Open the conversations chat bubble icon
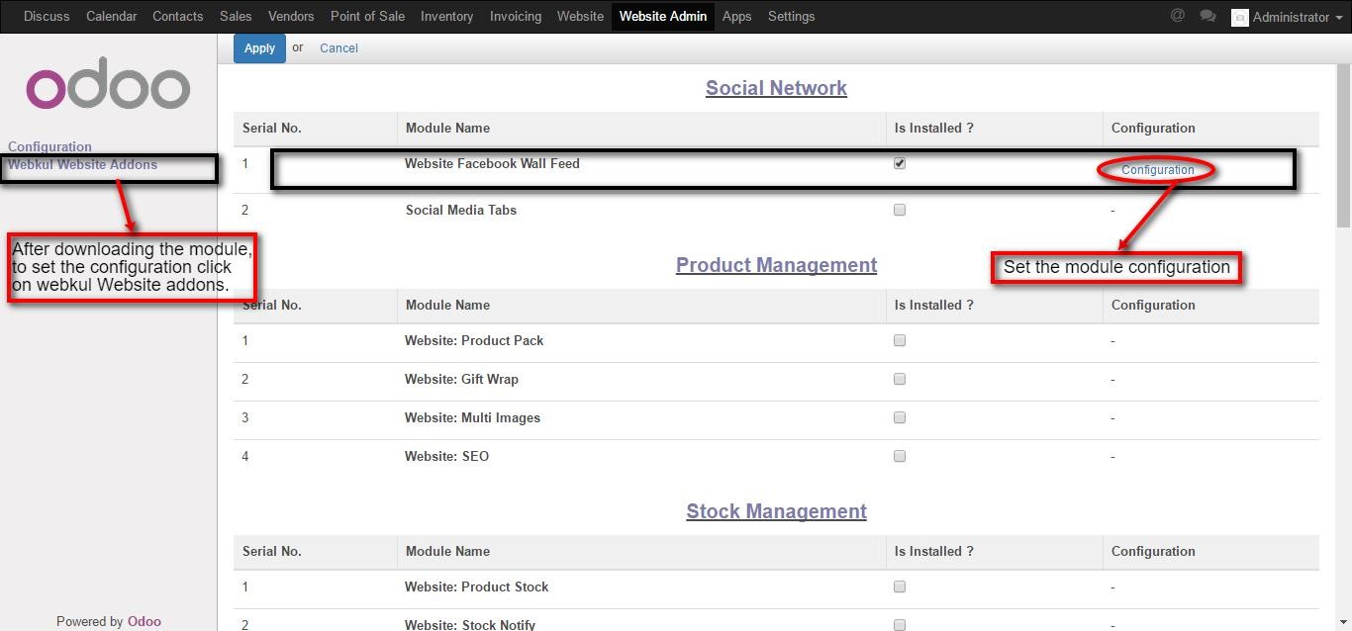The height and width of the screenshot is (631, 1352). tap(1207, 16)
